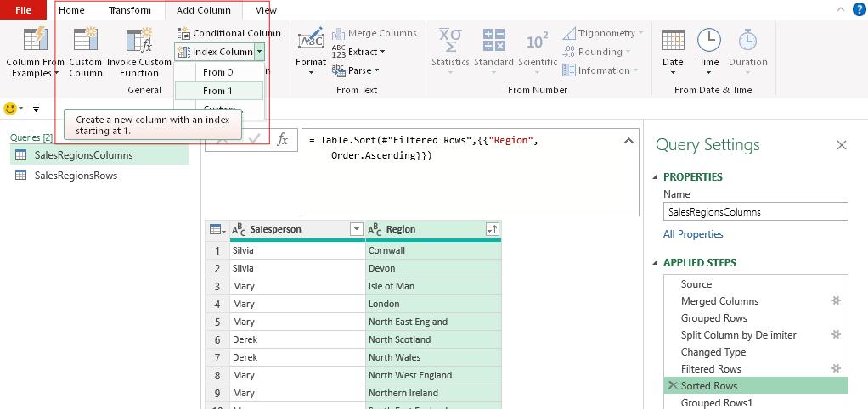Select the Grouped Rows applied step
The height and width of the screenshot is (409, 868).
pos(756,318)
